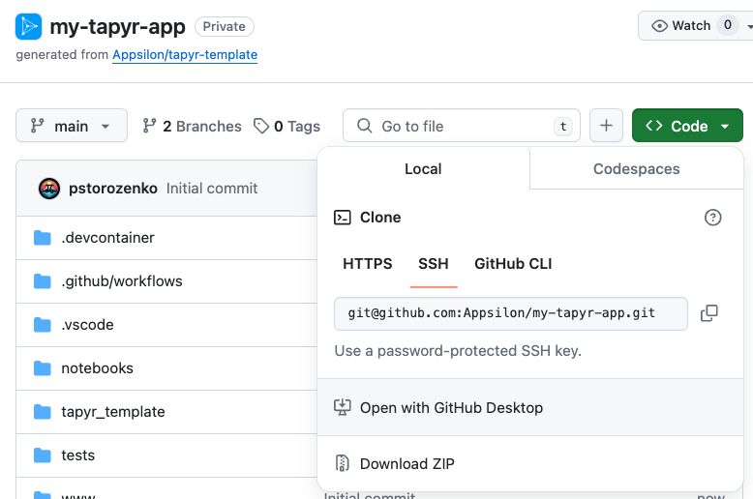Open the Initial commit message link
The image size is (753, 499).
coord(212,188)
